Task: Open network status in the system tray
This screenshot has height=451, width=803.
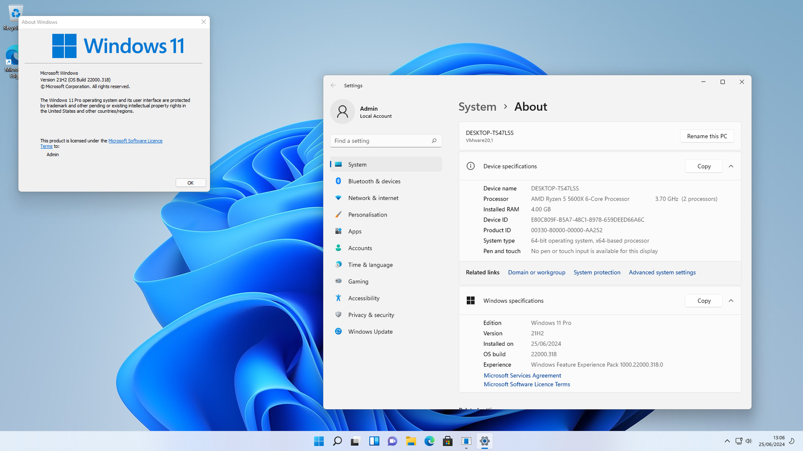Action: pyautogui.click(x=739, y=441)
